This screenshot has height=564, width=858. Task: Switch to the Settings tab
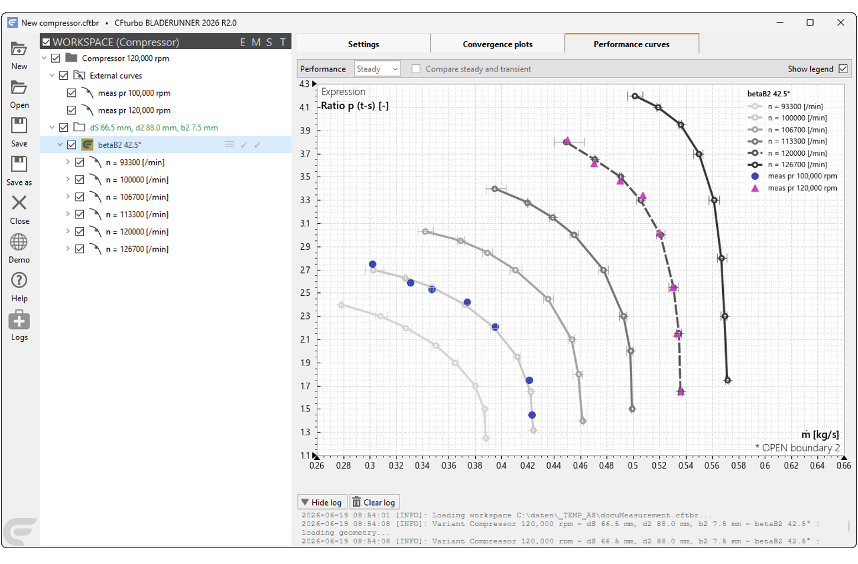pyautogui.click(x=363, y=44)
